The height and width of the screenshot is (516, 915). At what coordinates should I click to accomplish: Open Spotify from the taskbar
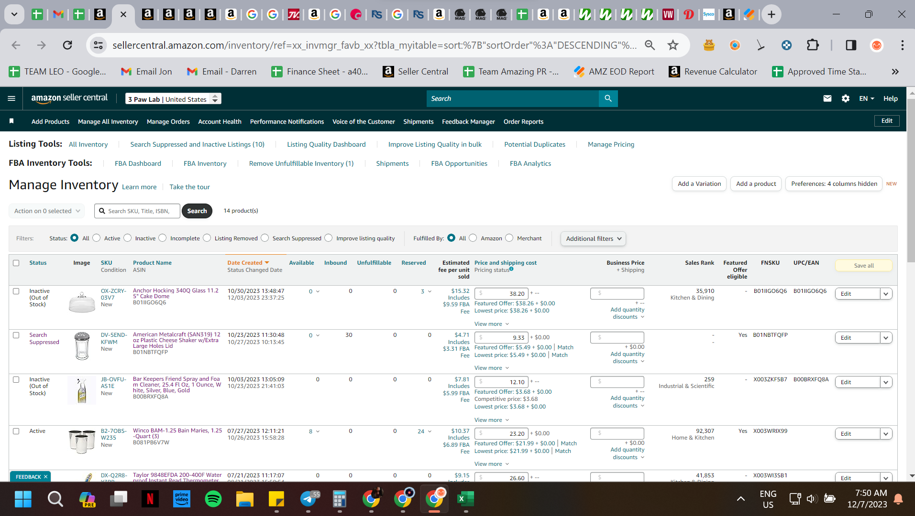(213, 499)
